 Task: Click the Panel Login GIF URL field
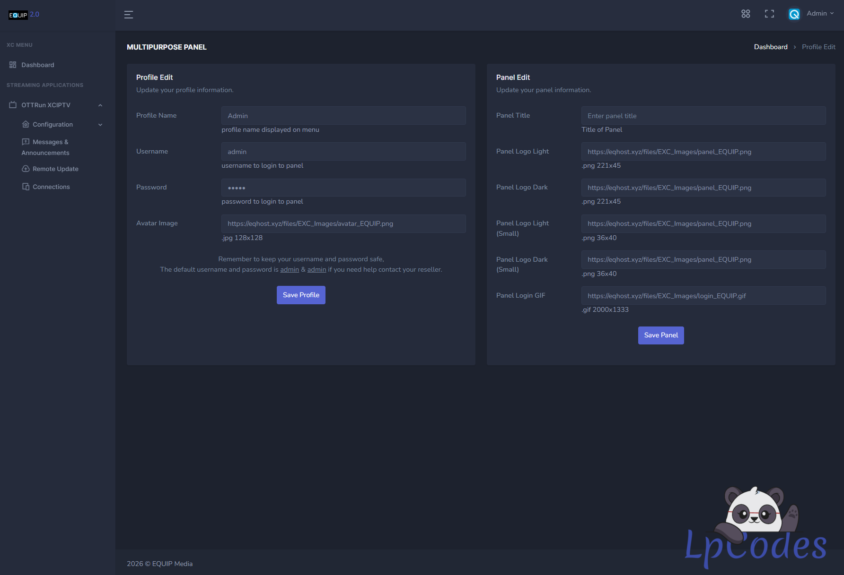pyautogui.click(x=703, y=296)
